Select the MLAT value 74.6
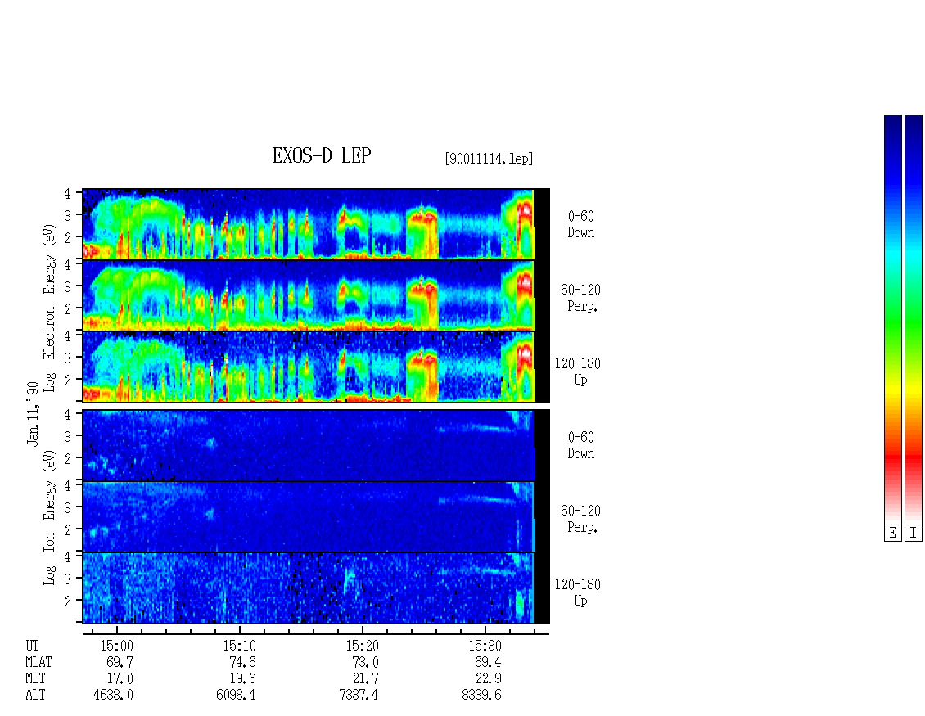 pos(242,662)
